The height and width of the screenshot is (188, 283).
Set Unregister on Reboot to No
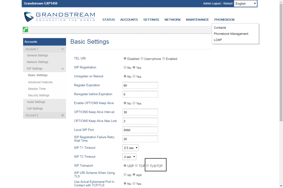pyautogui.click(x=125, y=77)
